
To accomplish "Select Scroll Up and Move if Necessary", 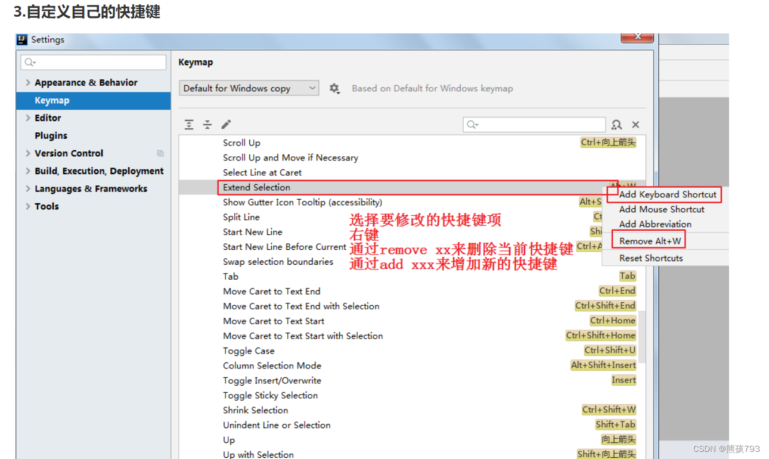I will click(x=408, y=158).
